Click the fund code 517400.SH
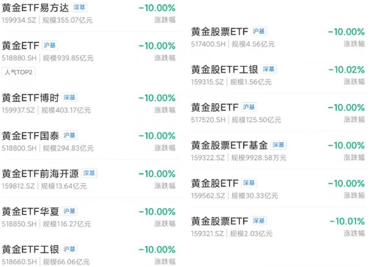The image size is (373, 267). click(x=208, y=44)
